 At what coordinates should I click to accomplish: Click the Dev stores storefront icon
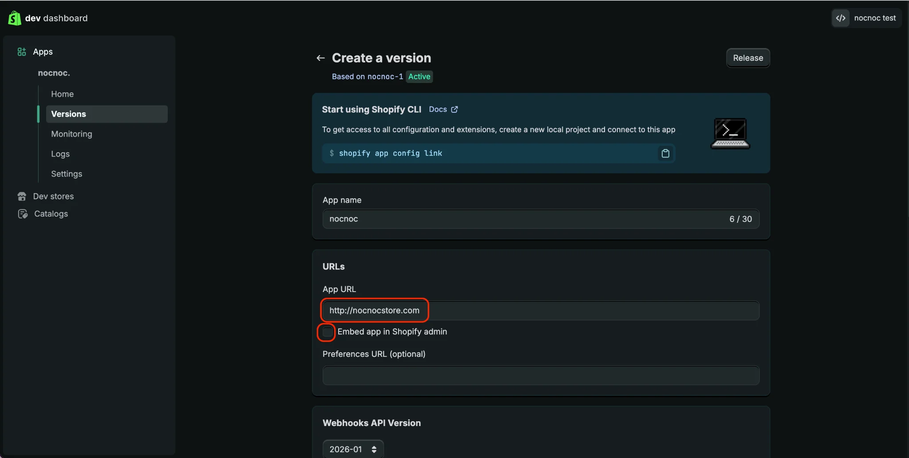(x=22, y=196)
